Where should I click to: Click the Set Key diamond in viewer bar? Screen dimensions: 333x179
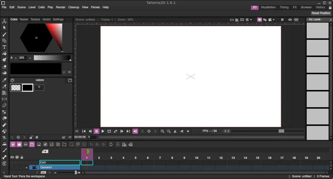(x=149, y=131)
